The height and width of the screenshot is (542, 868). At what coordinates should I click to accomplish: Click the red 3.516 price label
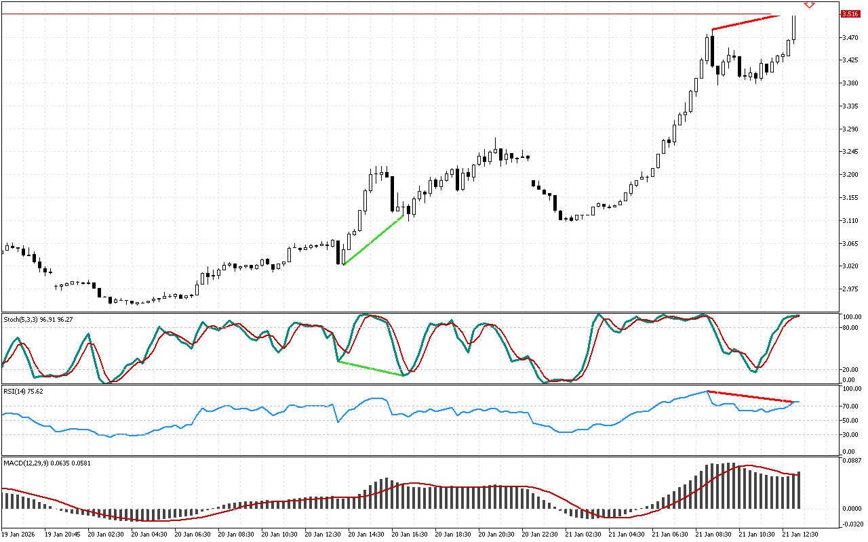848,14
